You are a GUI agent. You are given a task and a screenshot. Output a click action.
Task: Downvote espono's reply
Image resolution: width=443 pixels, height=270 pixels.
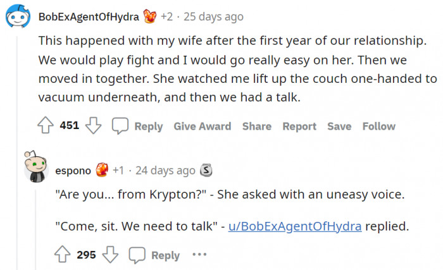pyautogui.click(x=111, y=255)
